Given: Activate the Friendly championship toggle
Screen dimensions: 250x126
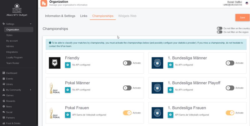Looking at the screenshot, I should click(127, 63).
